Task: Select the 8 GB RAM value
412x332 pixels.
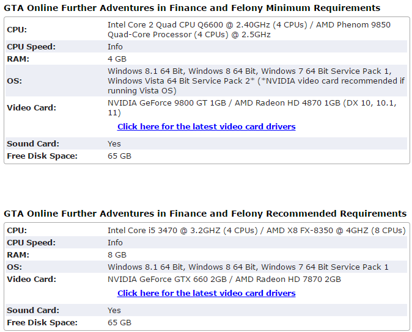Action: point(117,255)
